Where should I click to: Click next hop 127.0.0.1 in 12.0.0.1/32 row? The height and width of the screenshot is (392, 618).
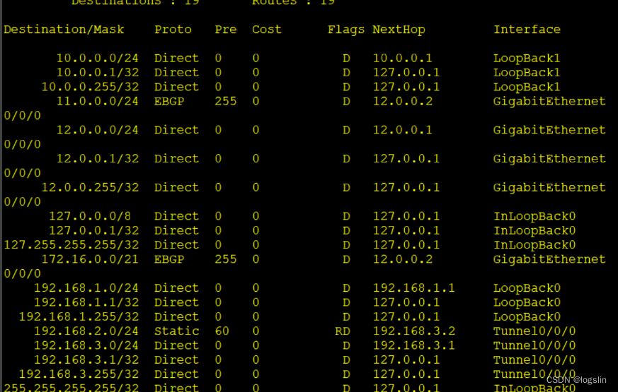pyautogui.click(x=406, y=159)
